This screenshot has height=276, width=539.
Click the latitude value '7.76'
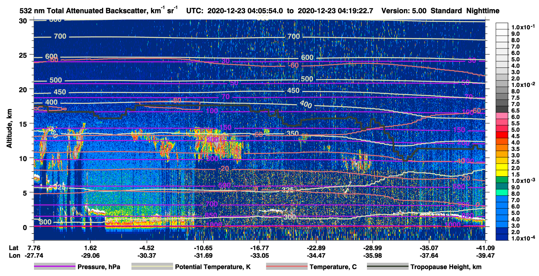point(33,248)
